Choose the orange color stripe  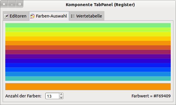[x=88, y=43]
